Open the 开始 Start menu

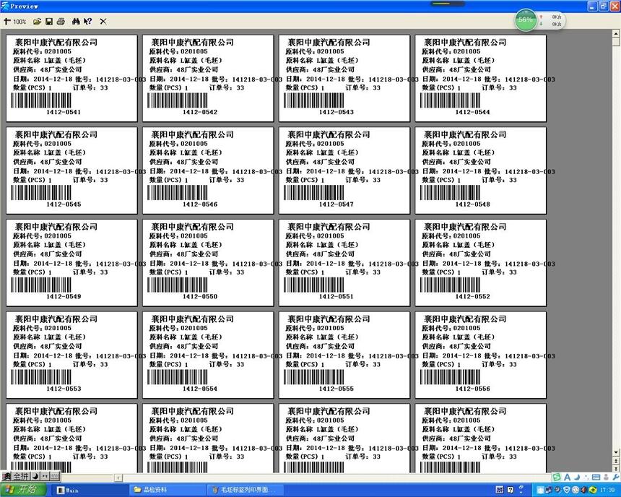[x=25, y=490]
